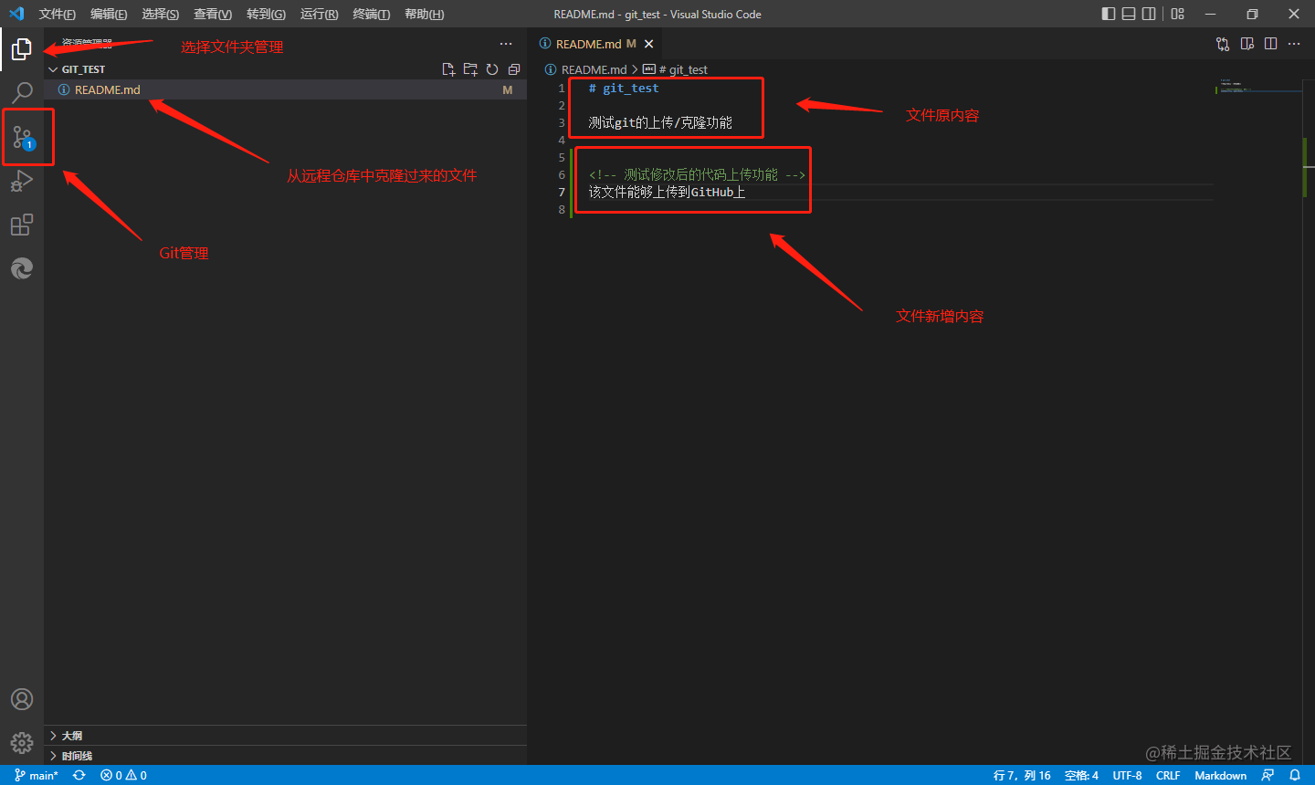This screenshot has width=1315, height=785.
Task: Click the New File icon in explorer header
Action: [448, 69]
